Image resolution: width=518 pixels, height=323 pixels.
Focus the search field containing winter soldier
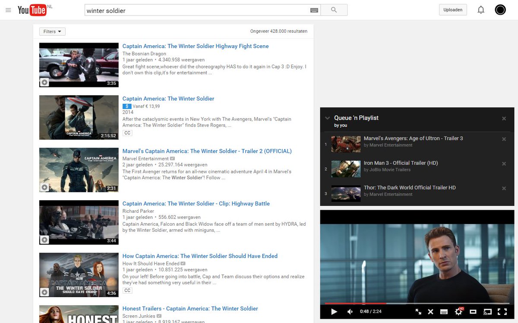pyautogui.click(x=197, y=10)
